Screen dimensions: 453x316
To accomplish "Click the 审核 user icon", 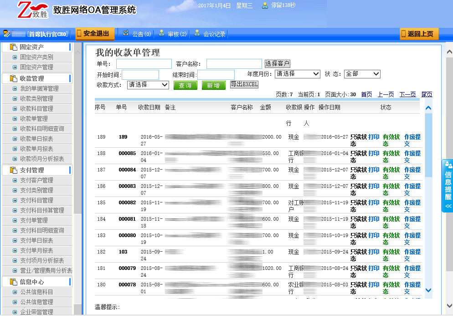I will click(x=161, y=33).
